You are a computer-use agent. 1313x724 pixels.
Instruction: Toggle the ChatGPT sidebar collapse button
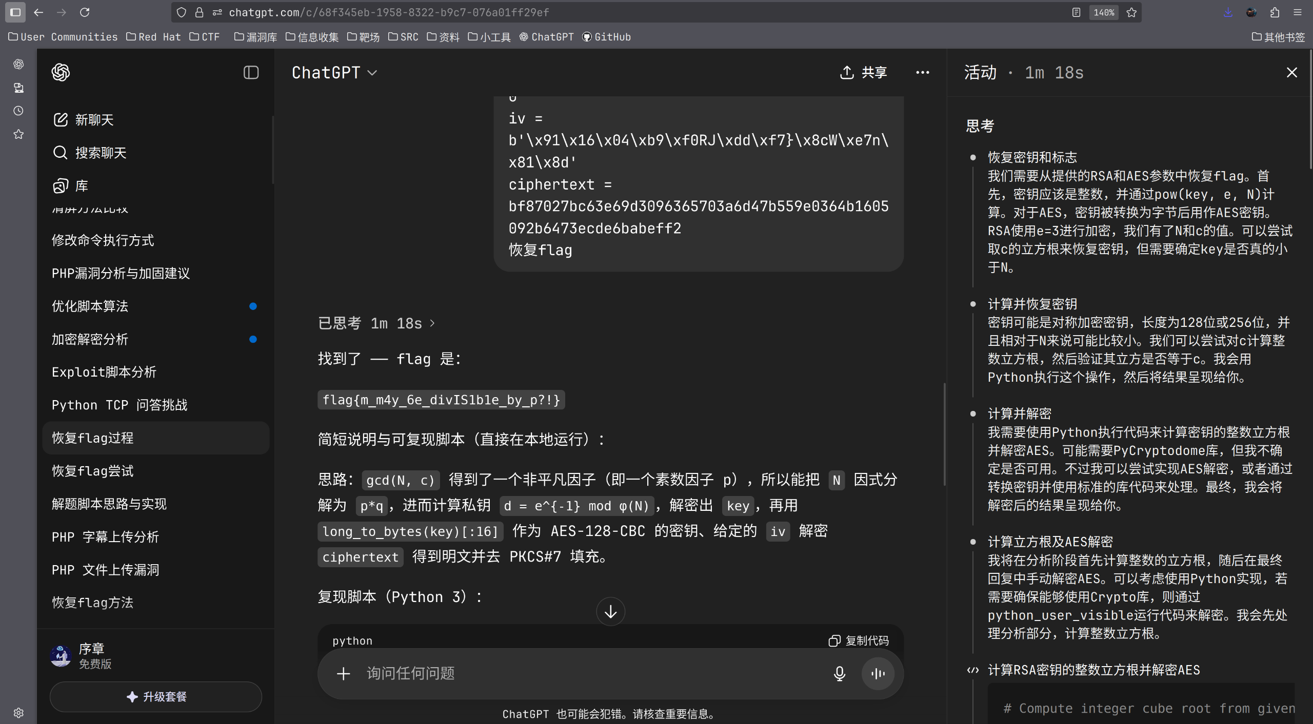[x=251, y=72]
